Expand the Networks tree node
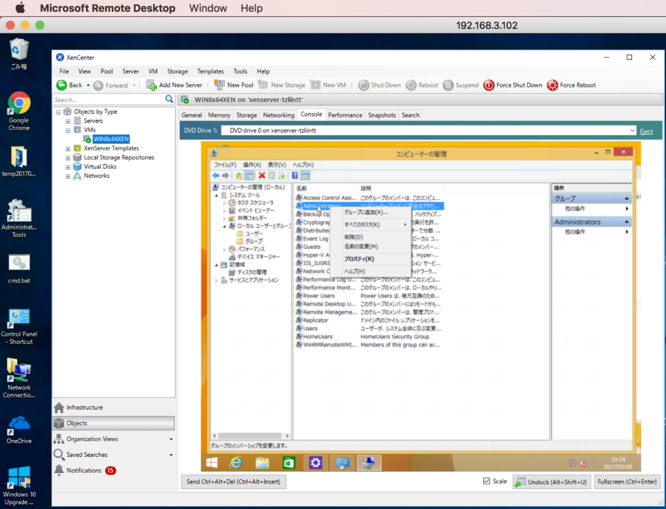 [68, 176]
